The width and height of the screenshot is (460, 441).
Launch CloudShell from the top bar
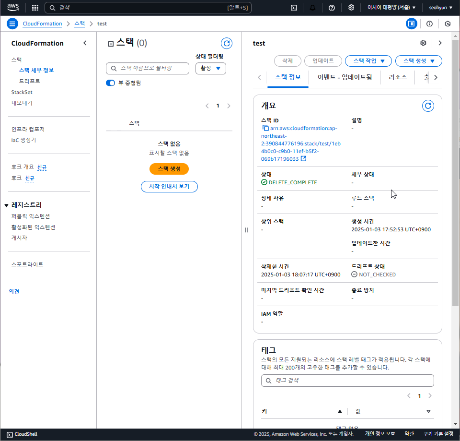point(294,8)
